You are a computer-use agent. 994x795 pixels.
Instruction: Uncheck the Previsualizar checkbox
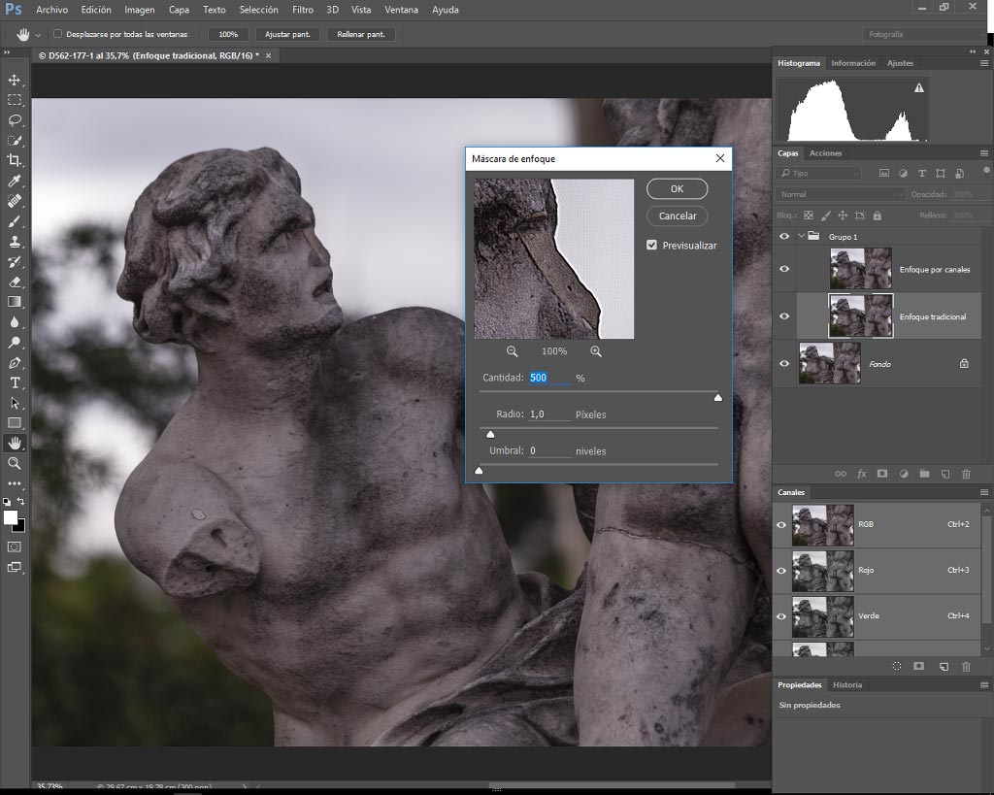651,245
